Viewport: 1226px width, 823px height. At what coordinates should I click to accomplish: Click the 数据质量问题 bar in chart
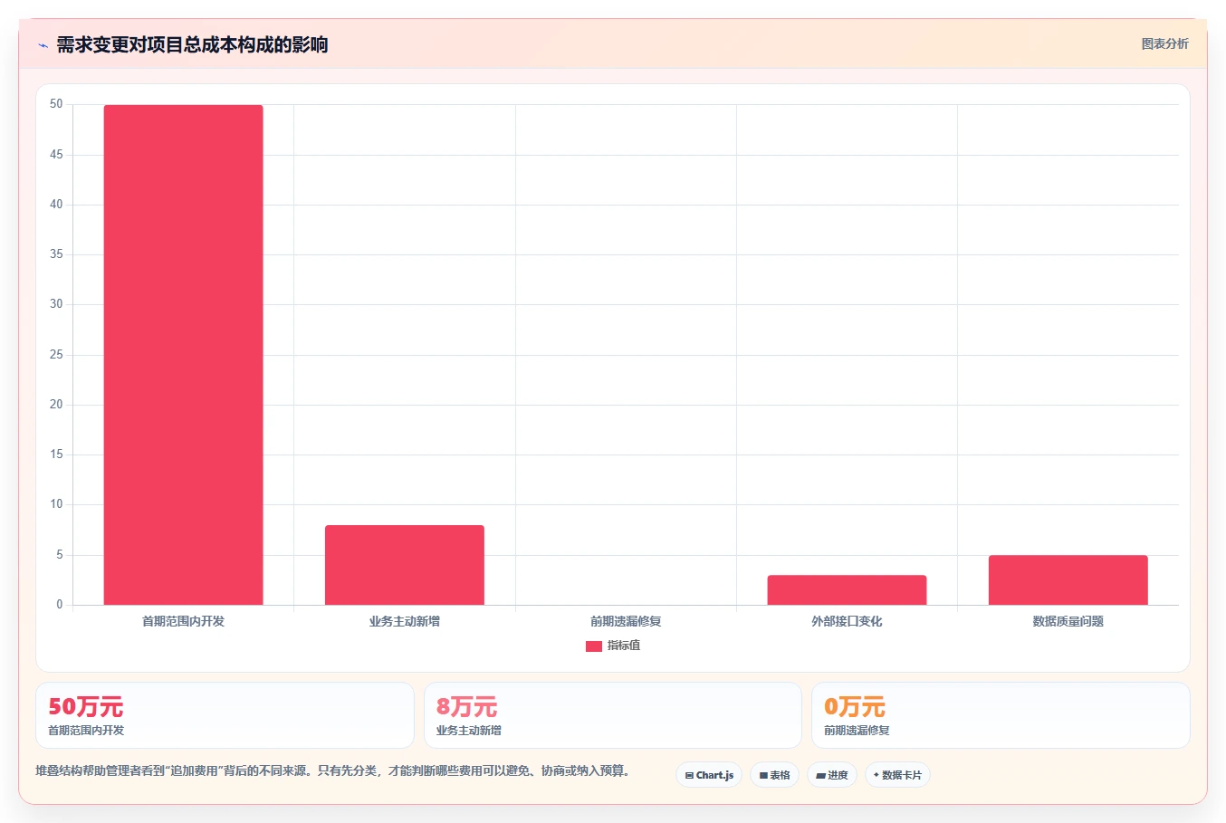coord(1068,579)
